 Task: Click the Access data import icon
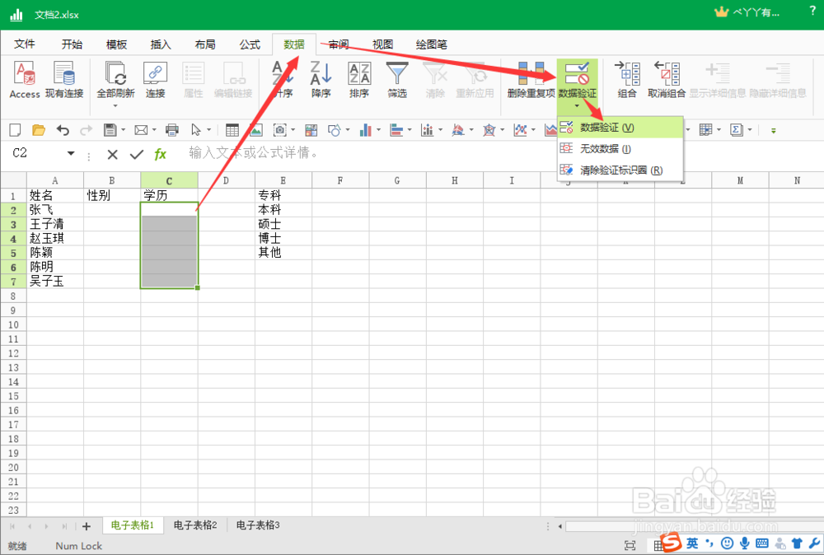click(25, 79)
